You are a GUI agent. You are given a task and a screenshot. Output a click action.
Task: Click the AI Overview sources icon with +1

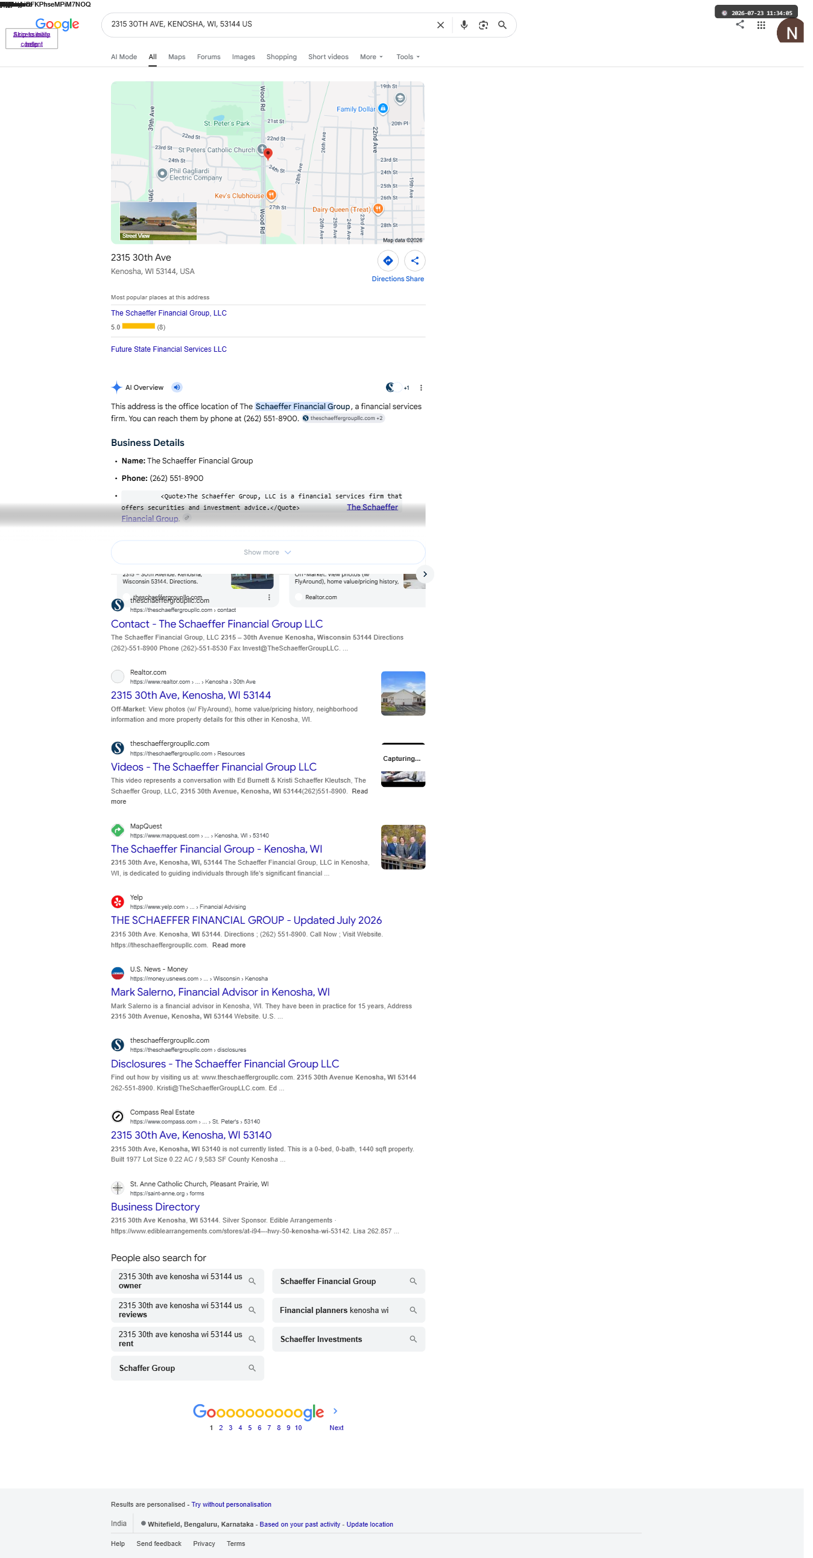click(x=397, y=387)
